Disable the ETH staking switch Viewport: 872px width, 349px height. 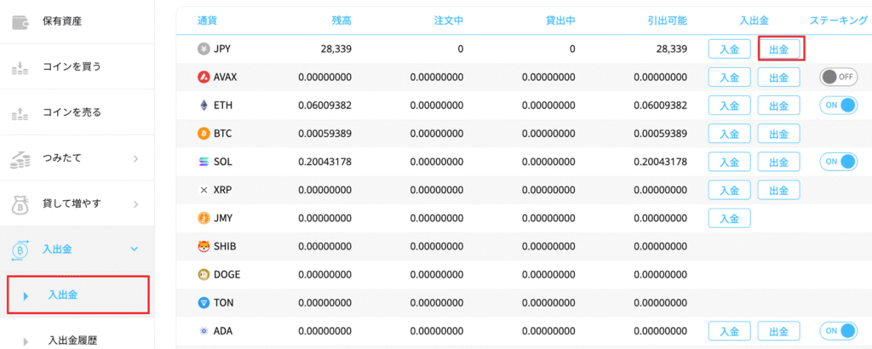[838, 106]
